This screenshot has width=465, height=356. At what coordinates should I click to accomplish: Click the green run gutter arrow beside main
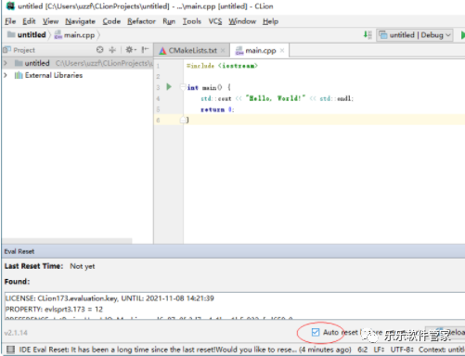(x=169, y=87)
